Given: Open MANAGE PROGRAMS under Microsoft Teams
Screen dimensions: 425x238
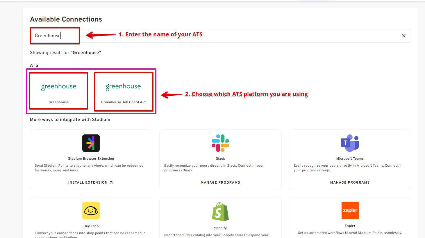Looking at the screenshot, I should click(x=350, y=182).
